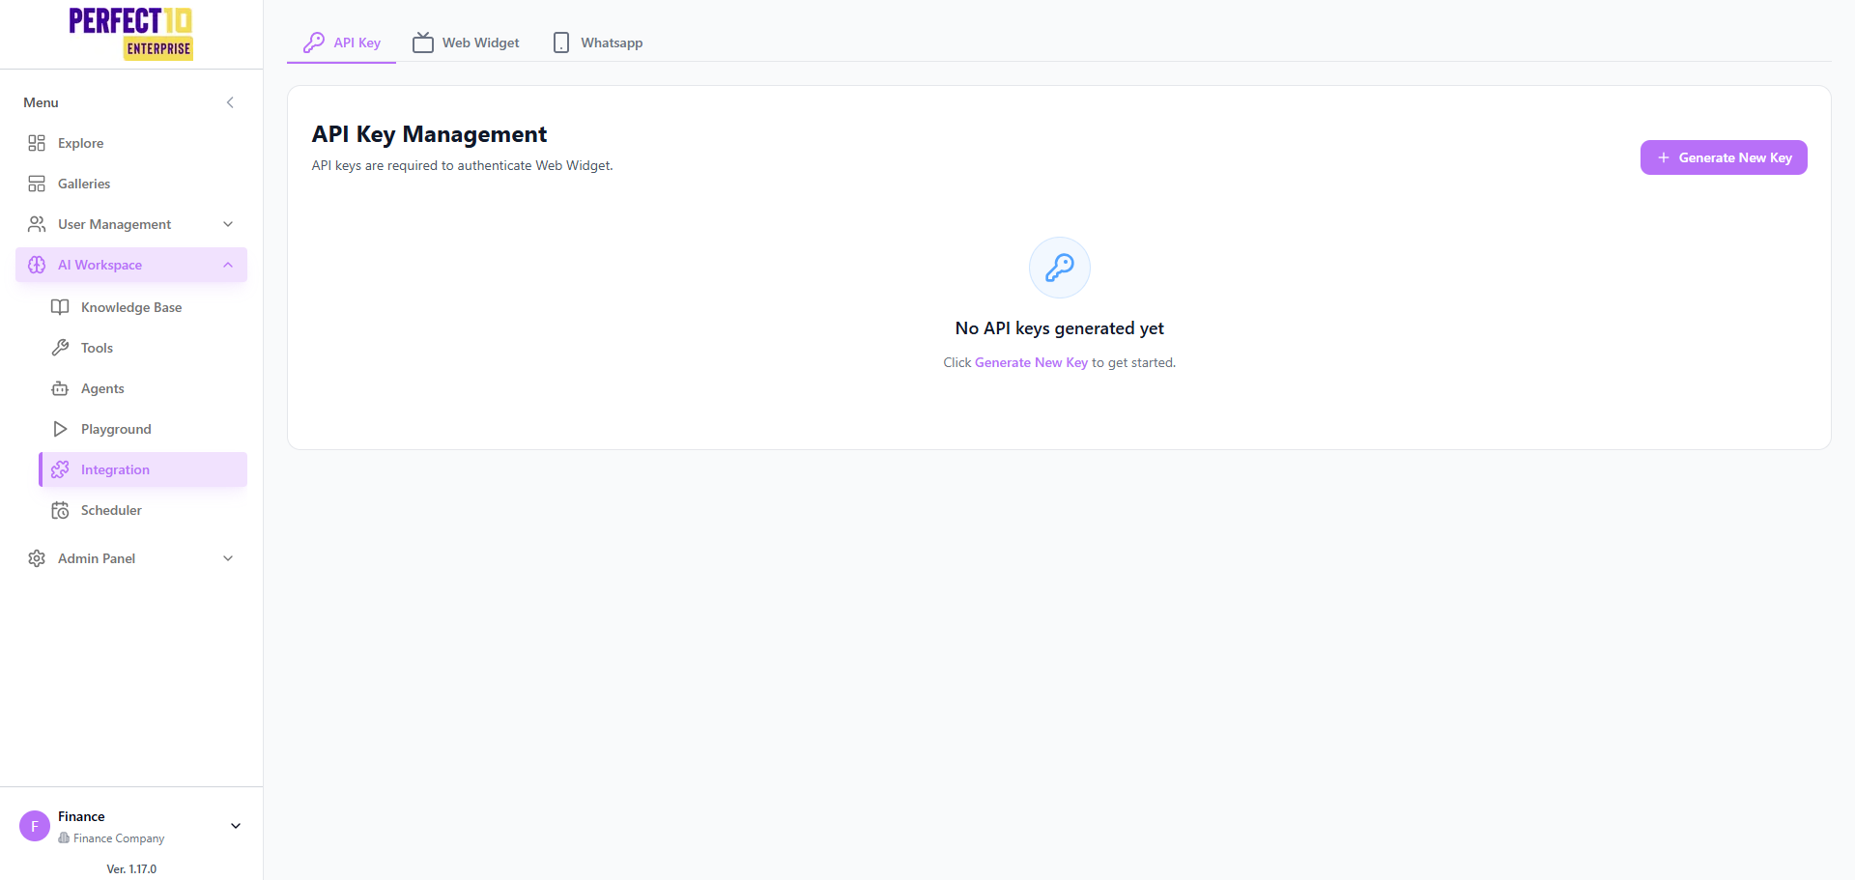1855x880 pixels.
Task: Click the Knowledge Base book icon
Action: pos(60,307)
